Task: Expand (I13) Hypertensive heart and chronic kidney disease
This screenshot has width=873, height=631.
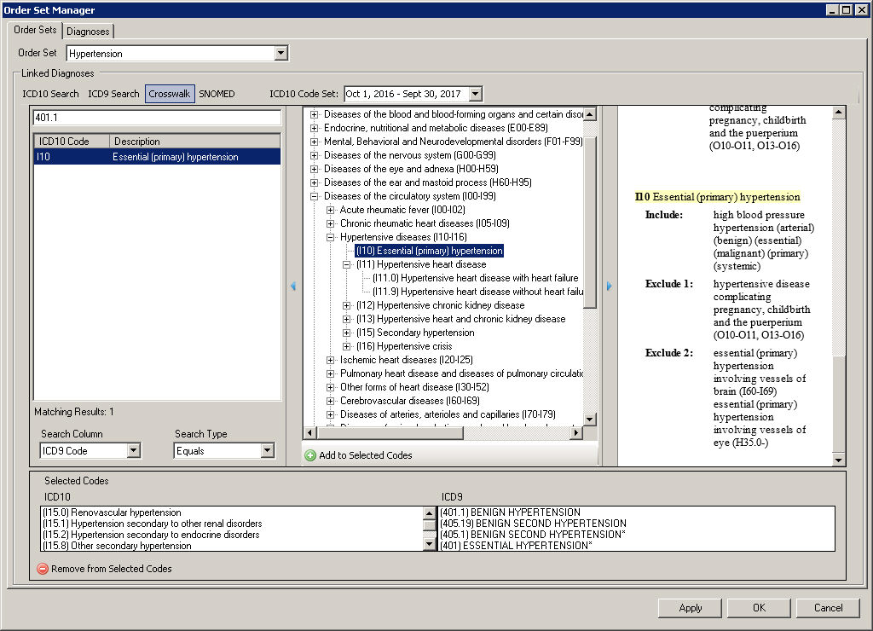Action: tap(346, 319)
